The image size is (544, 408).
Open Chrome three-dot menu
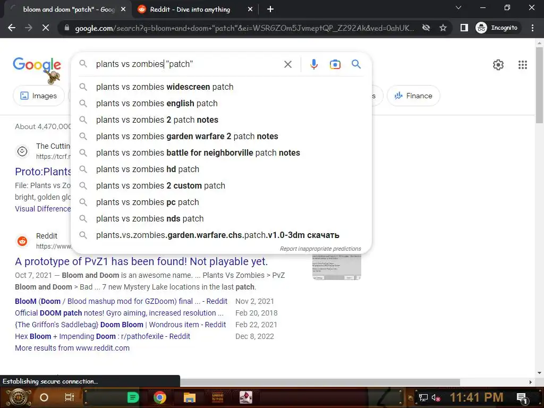click(x=532, y=28)
